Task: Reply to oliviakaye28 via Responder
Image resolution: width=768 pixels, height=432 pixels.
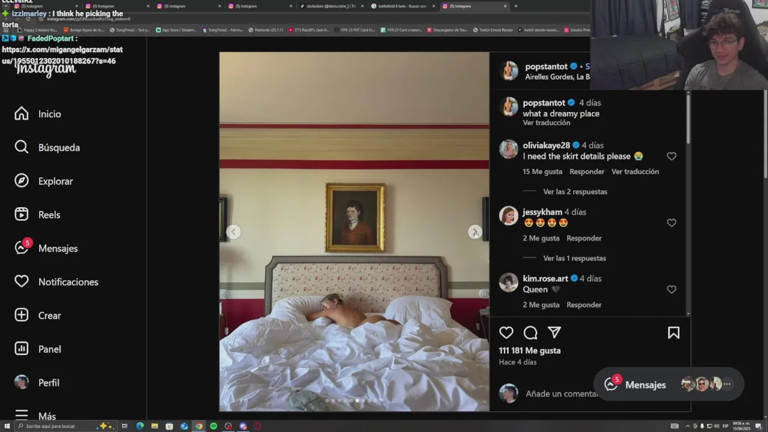Action: click(x=587, y=172)
